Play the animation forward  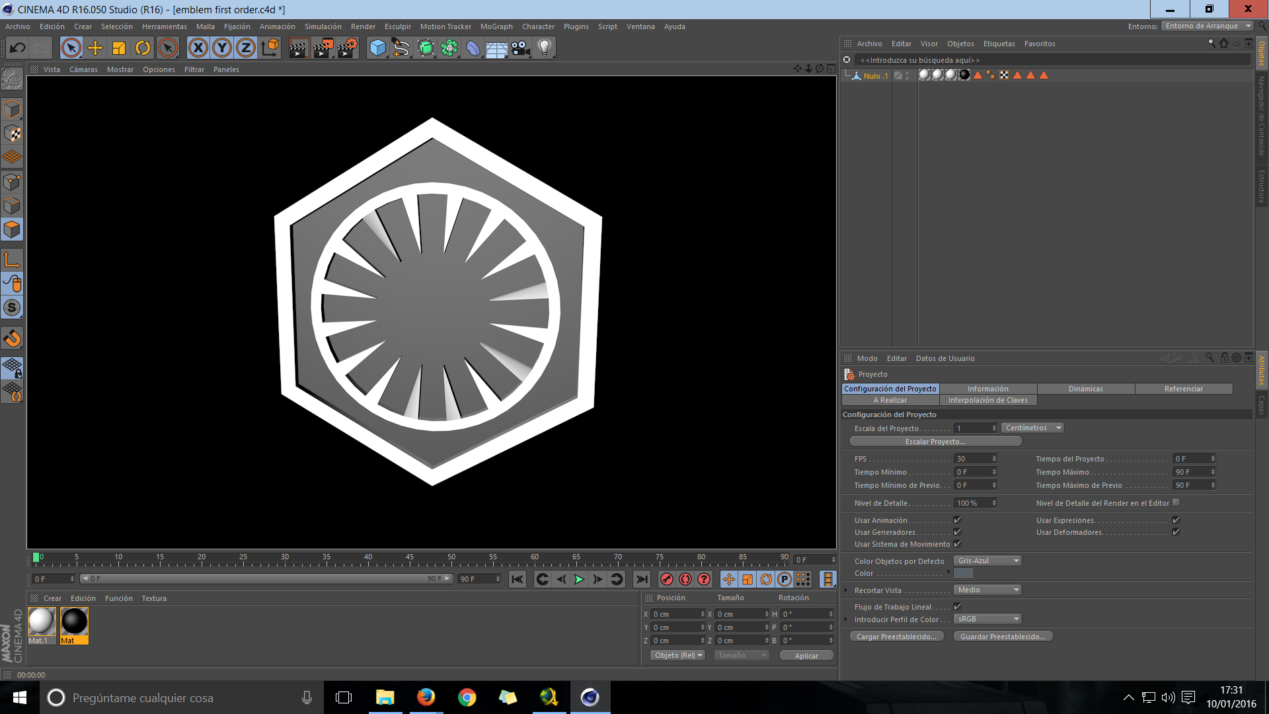pyautogui.click(x=579, y=579)
